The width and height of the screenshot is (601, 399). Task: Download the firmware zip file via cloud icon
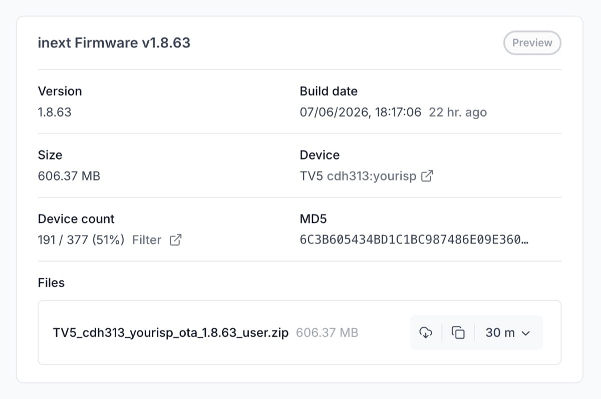click(425, 332)
